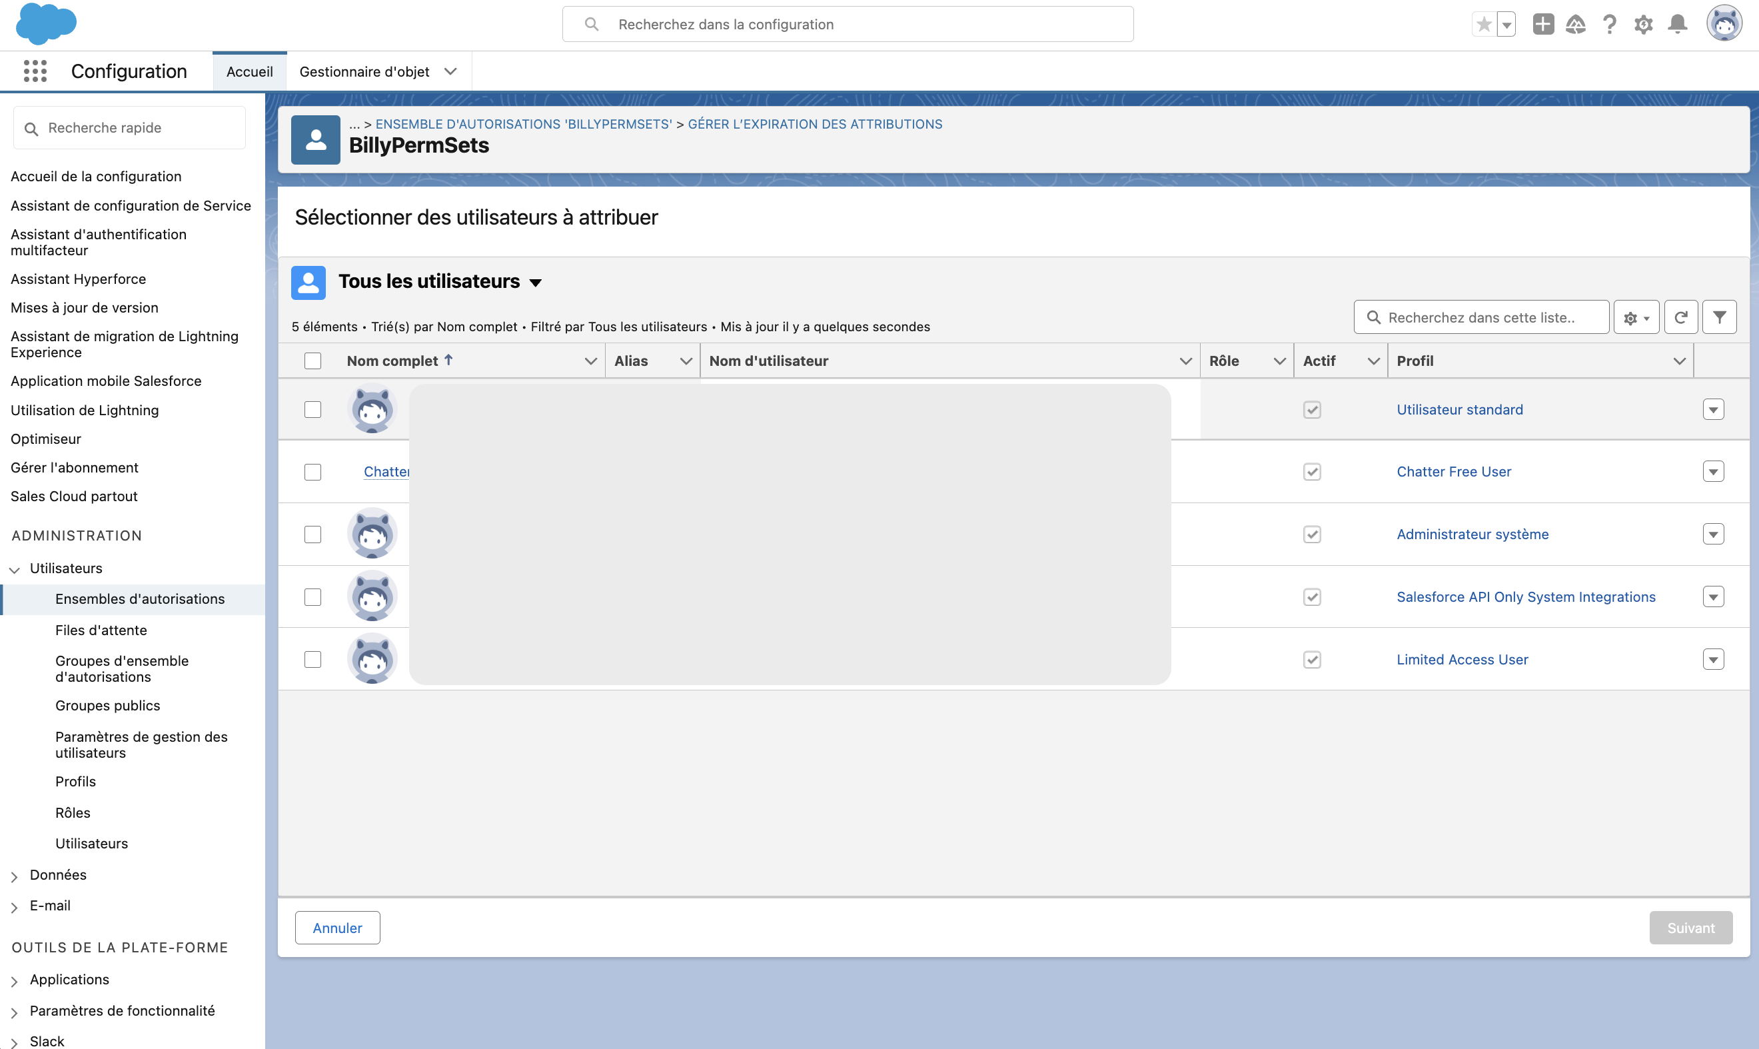Expand the E-mail tree section
The image size is (1759, 1049).
coord(14,906)
